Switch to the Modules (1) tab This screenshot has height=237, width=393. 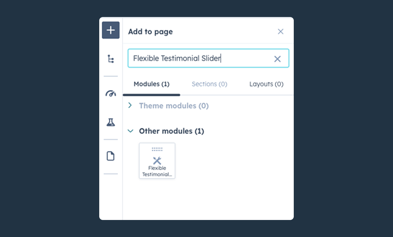[151, 84]
